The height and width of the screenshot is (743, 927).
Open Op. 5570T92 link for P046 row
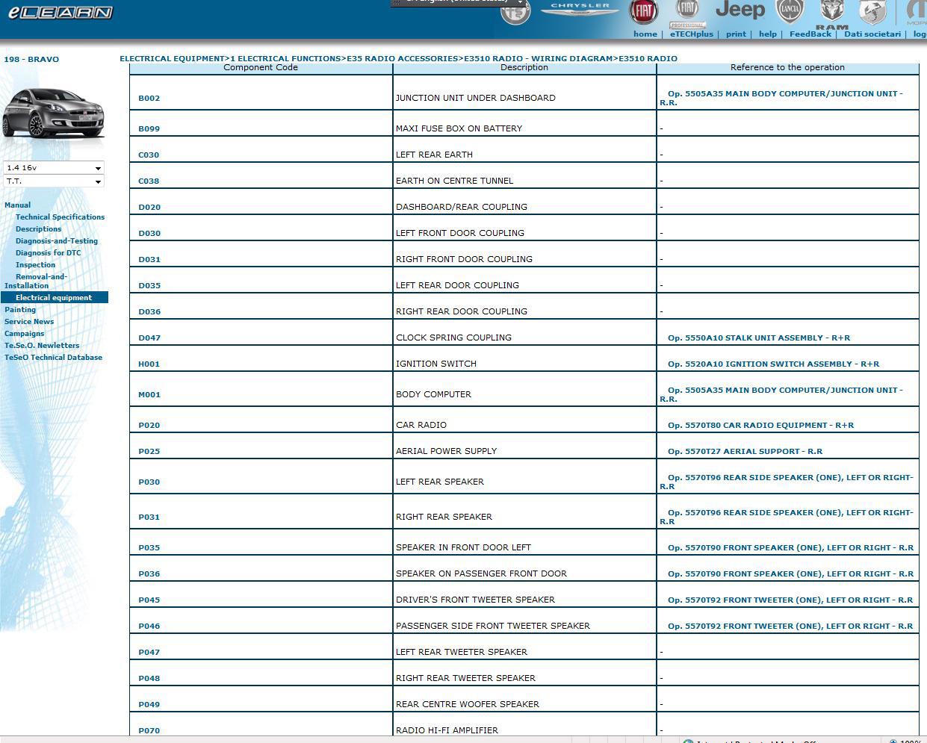[x=790, y=627]
